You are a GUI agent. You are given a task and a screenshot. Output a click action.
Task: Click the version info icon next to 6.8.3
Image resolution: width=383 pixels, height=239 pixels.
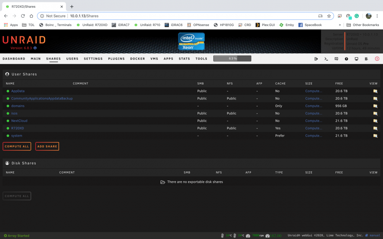[35, 48]
